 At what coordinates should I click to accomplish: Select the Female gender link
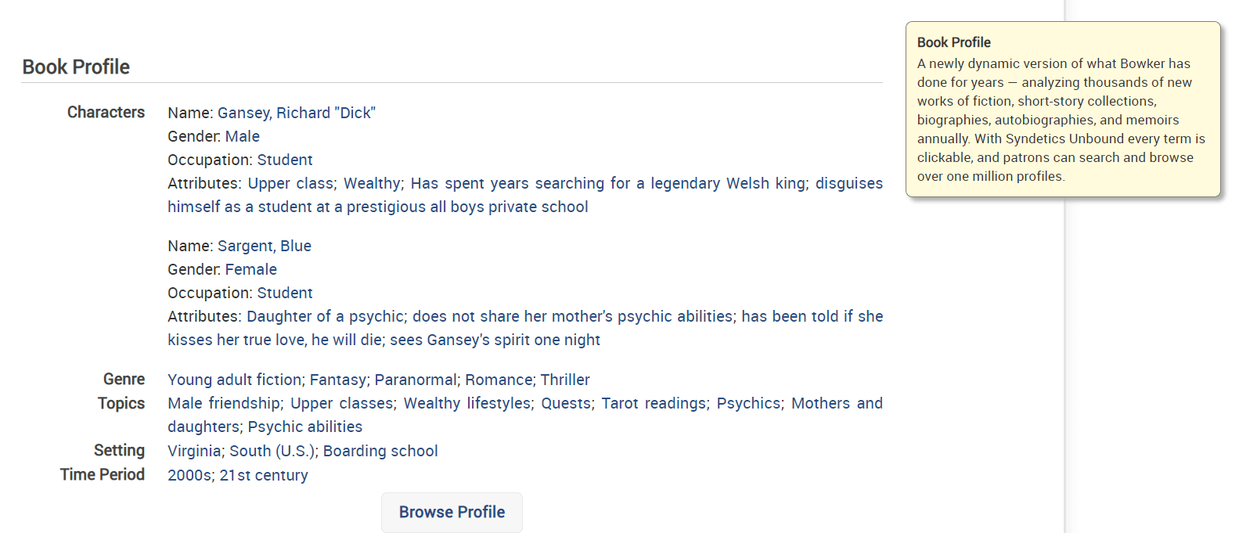251,269
